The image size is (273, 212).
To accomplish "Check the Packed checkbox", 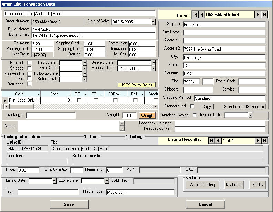I will pyautogui.click(x=29, y=63).
